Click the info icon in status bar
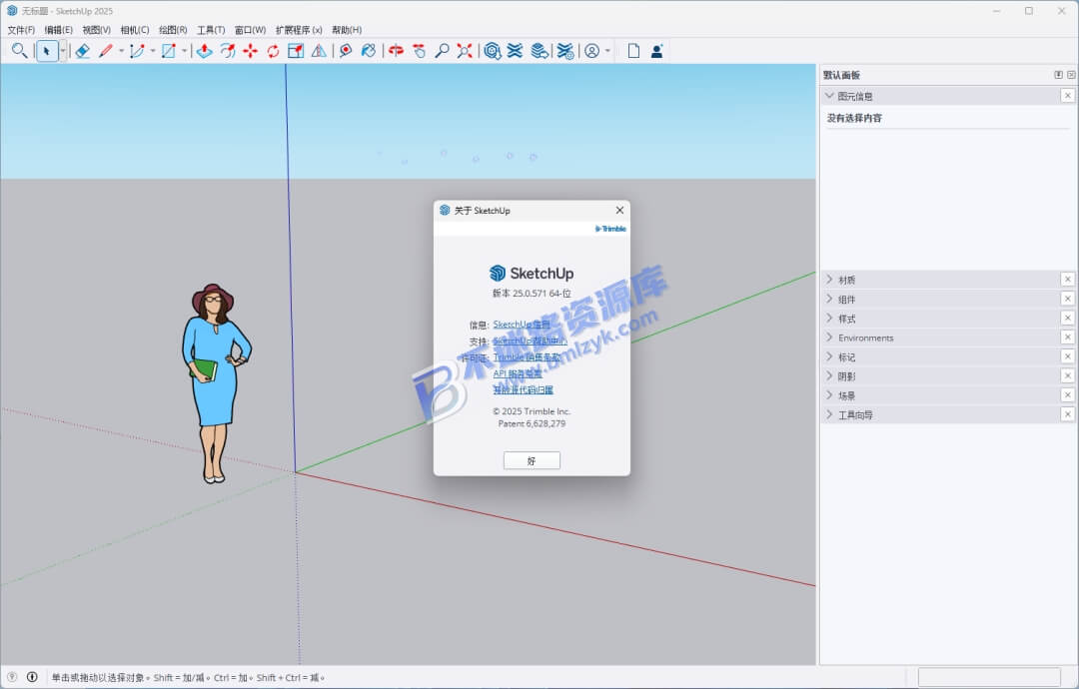Screen dimensions: 1079x689 [x=32, y=677]
